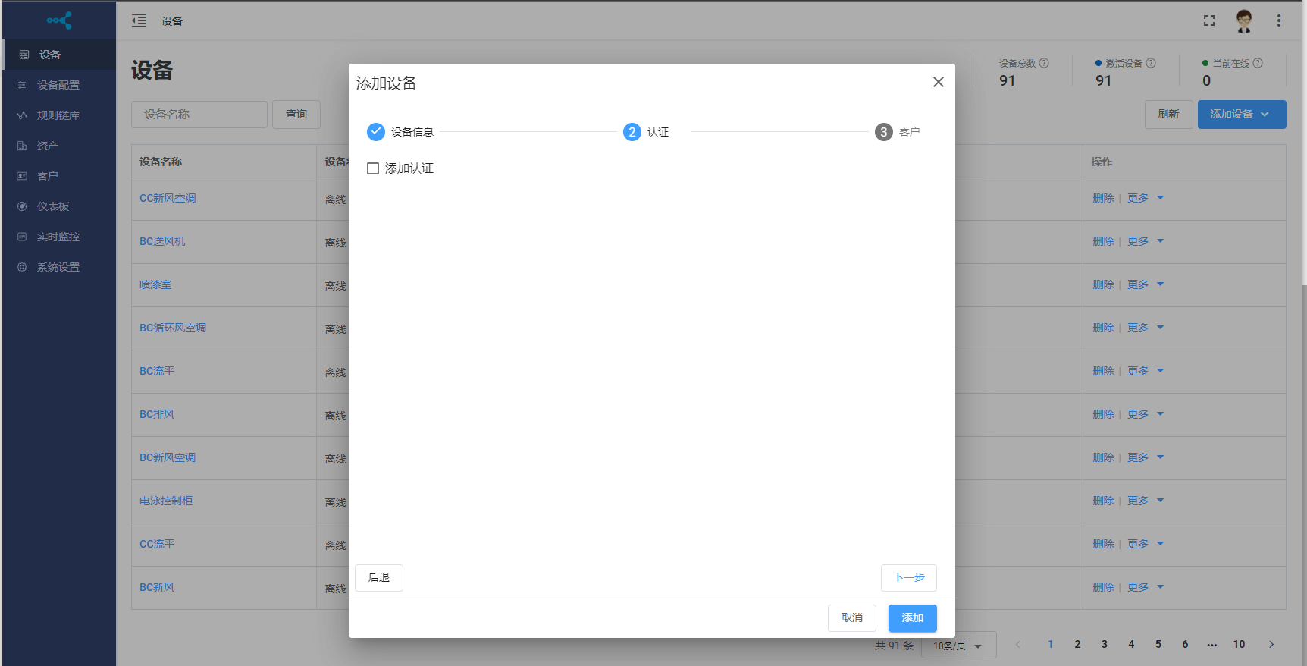Open 资产 in the sidebar
The image size is (1307, 666).
point(59,146)
